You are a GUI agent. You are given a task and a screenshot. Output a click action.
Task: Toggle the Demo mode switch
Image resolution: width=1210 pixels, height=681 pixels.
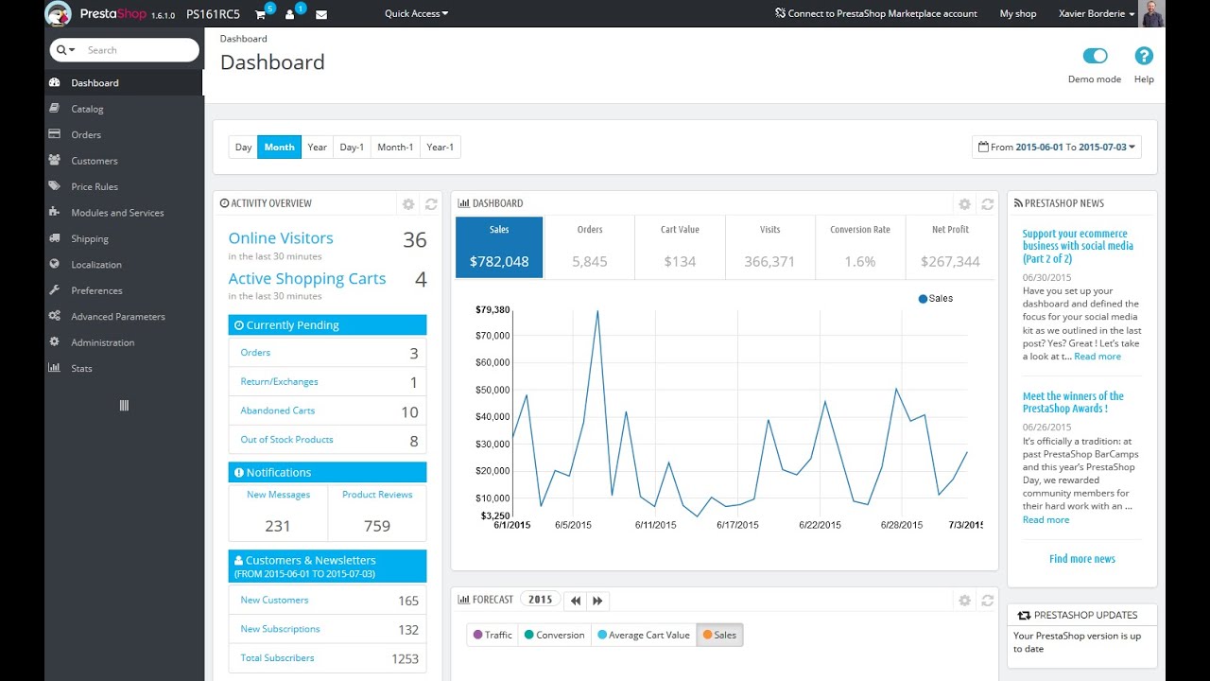click(1095, 57)
